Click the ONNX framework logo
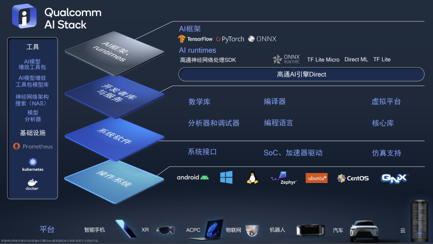Image resolution: width=433 pixels, height=244 pixels. coord(262,39)
